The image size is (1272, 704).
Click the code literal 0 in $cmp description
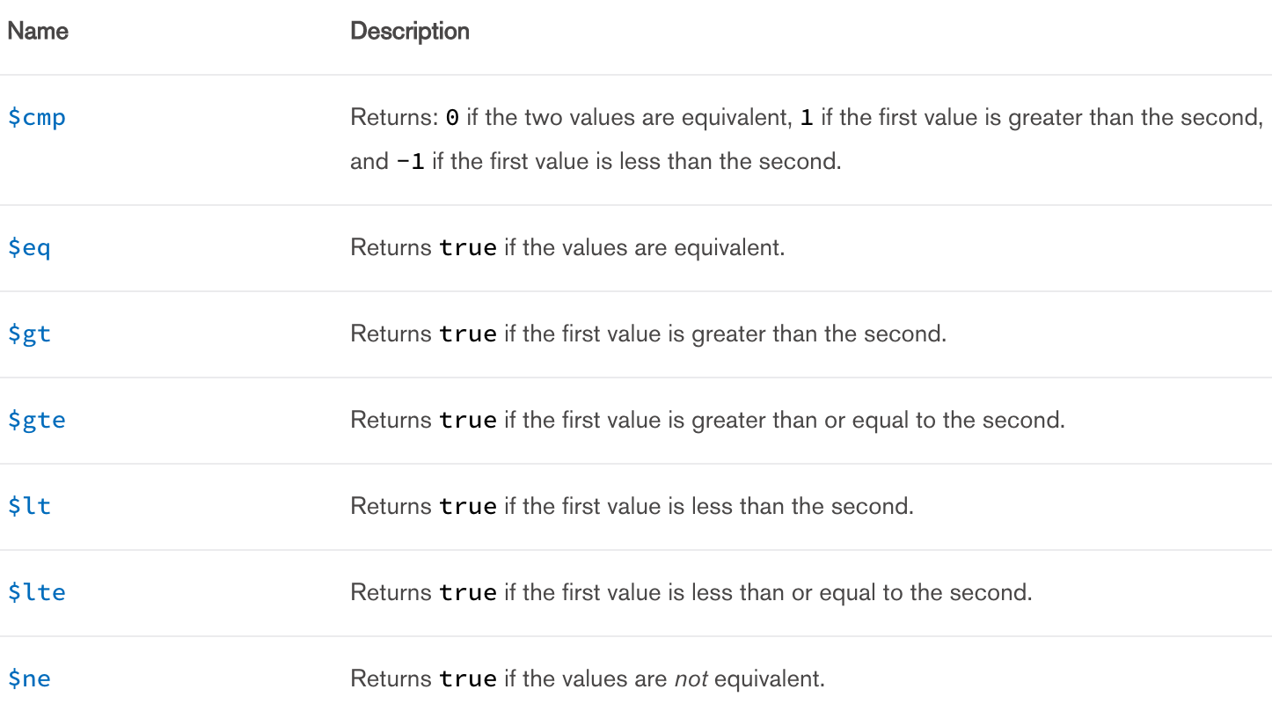pyautogui.click(x=452, y=118)
